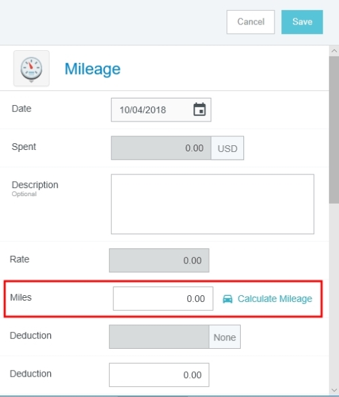Expand the expense type picker under gauge icon
339x397 pixels.
click(x=31, y=82)
